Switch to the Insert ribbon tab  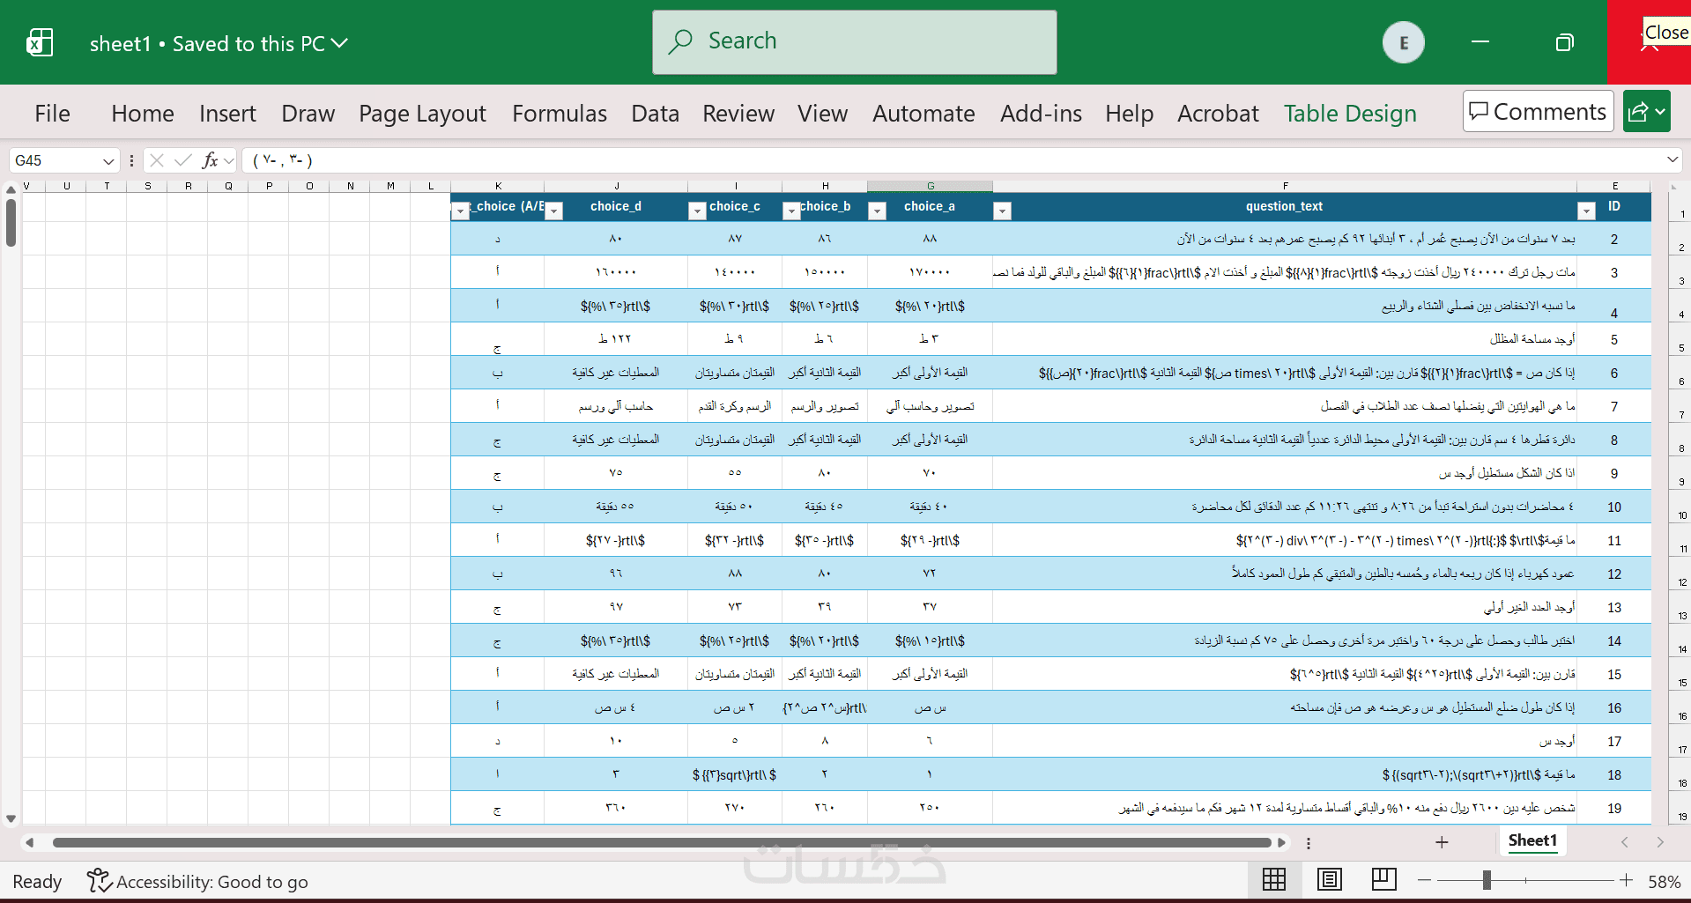(227, 114)
